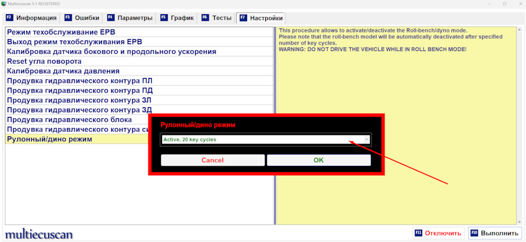Select Калибровка датчика бокового и продольного ускорения

point(139,51)
